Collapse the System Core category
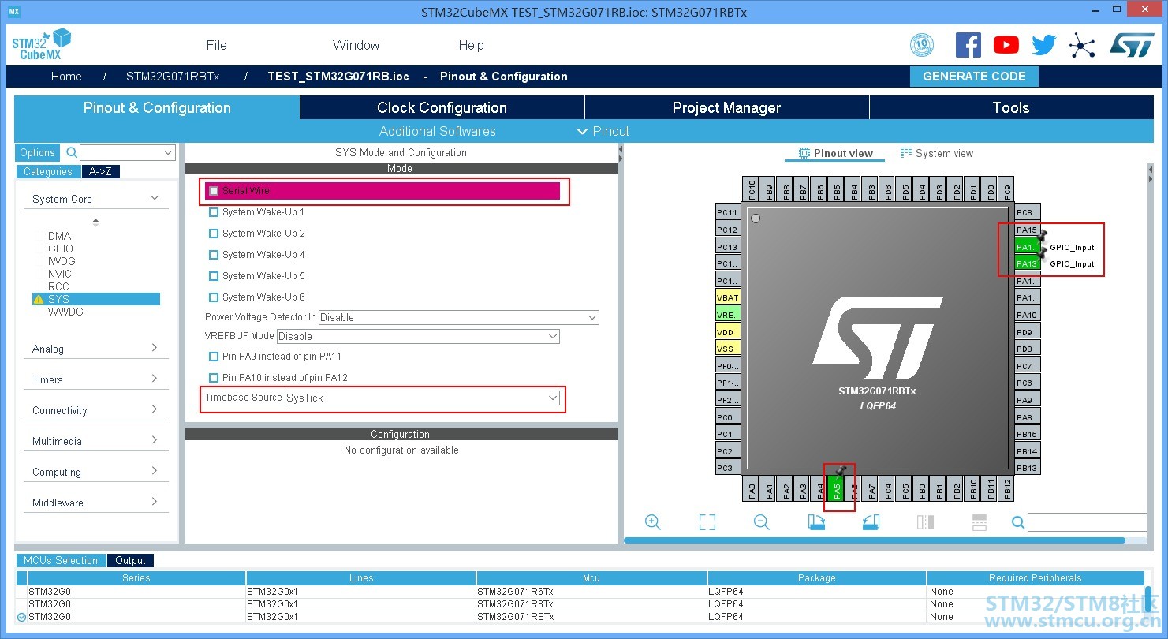The width and height of the screenshot is (1168, 639). pos(155,199)
